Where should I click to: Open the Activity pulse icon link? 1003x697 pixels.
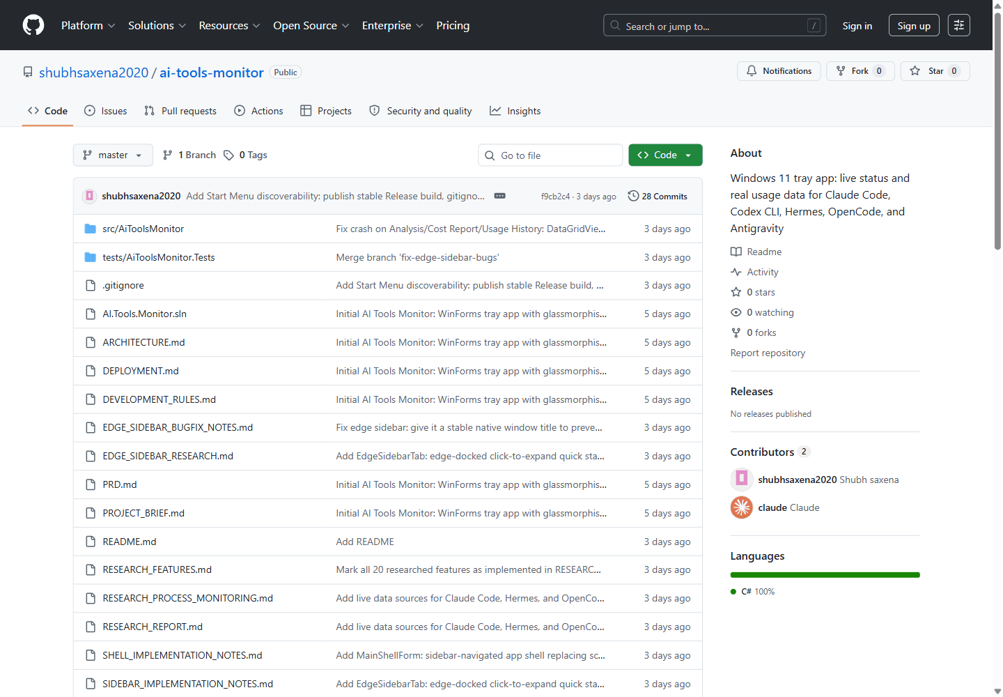pos(736,272)
